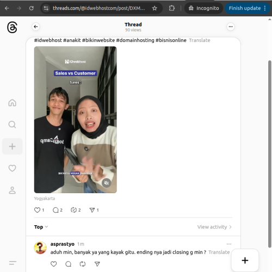Open Activity heart in the sidebar

pos(12,168)
